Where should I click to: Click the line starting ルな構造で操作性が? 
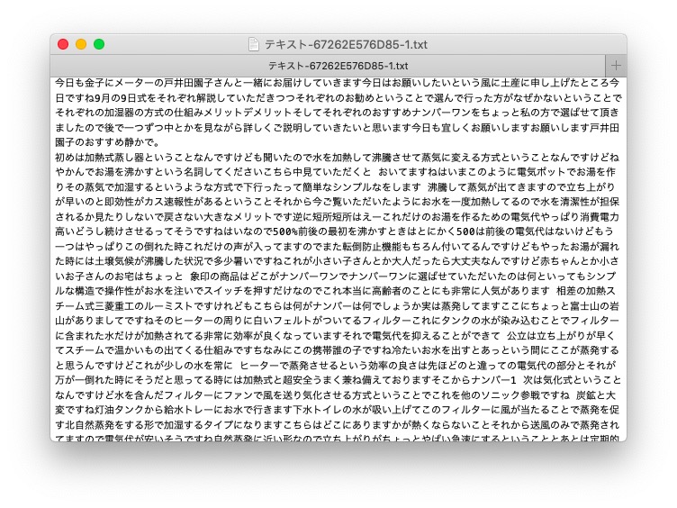click(335, 291)
